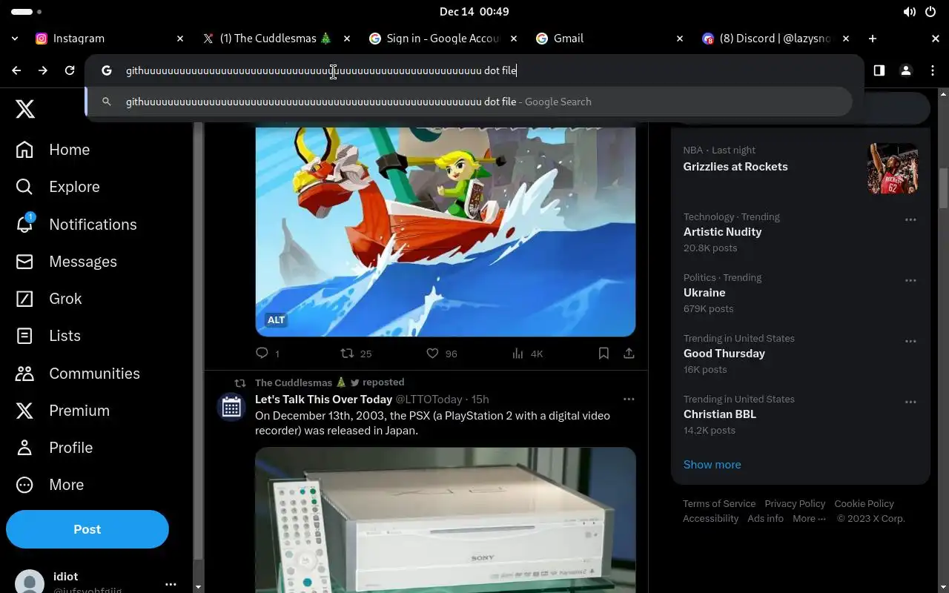Open Grizzlies at Rockets trend
Screen dimensions: 949x593
click(x=735, y=167)
